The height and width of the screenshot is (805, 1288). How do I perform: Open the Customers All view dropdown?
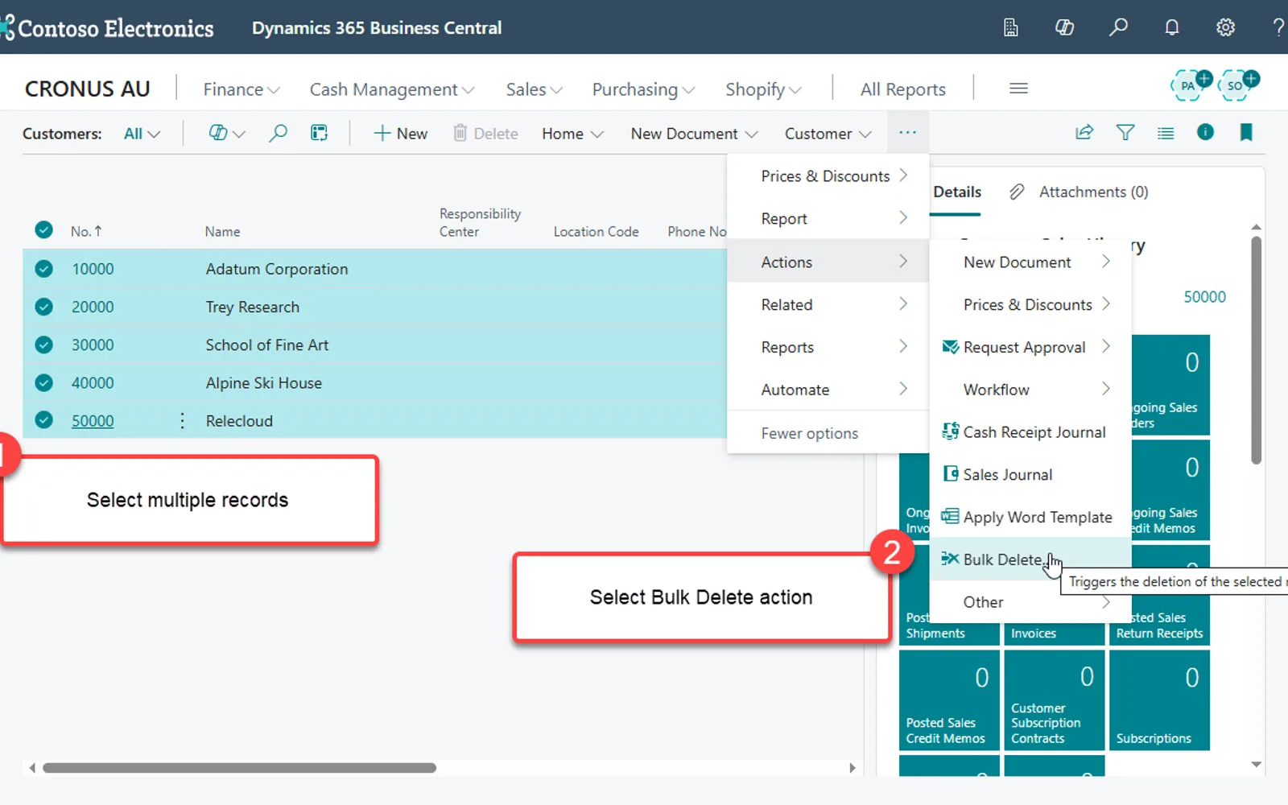142,134
